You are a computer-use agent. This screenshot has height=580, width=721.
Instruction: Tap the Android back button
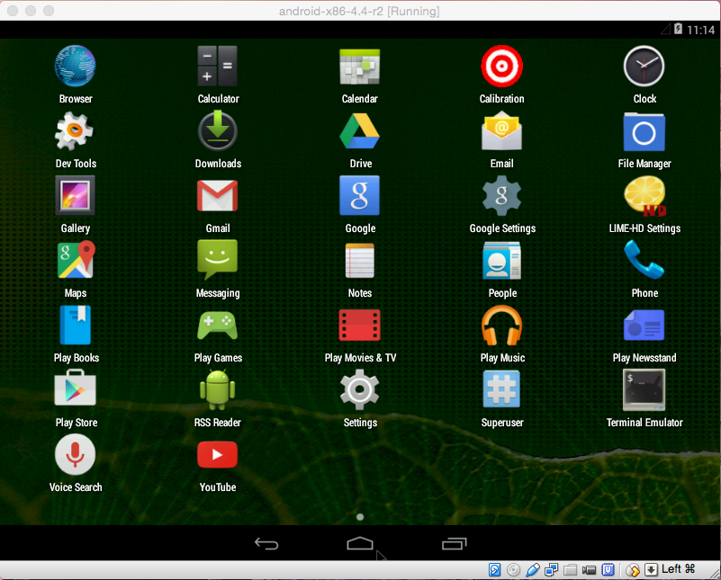tap(266, 544)
